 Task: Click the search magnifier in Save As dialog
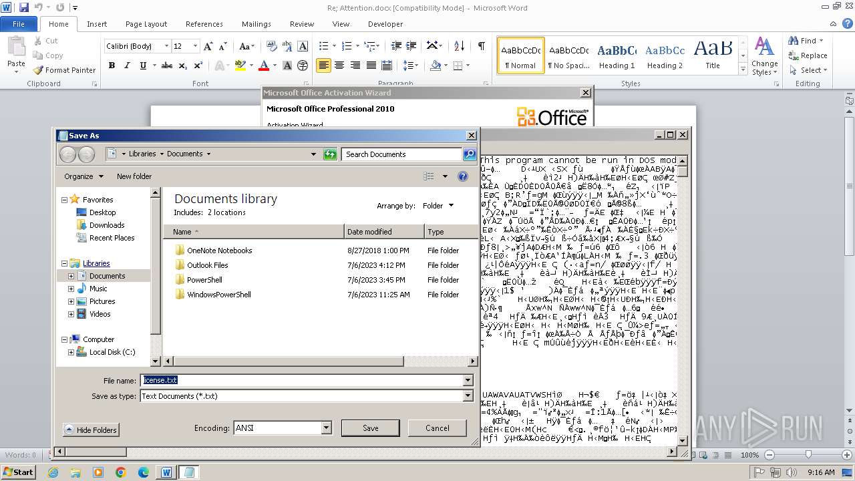tap(470, 154)
